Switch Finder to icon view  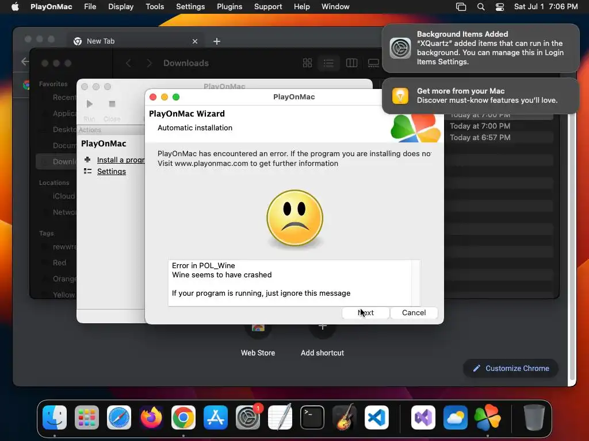click(307, 63)
